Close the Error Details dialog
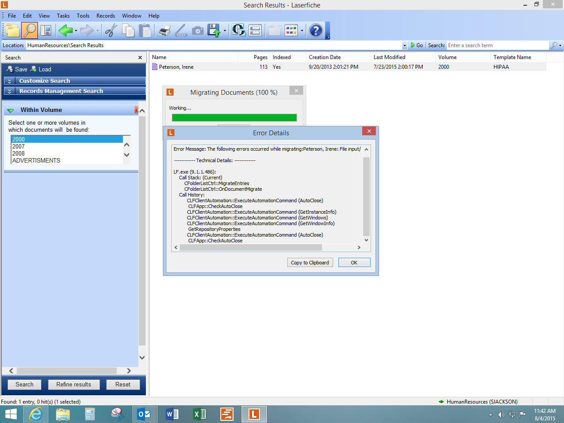Image resolution: width=564 pixels, height=423 pixels. [369, 131]
